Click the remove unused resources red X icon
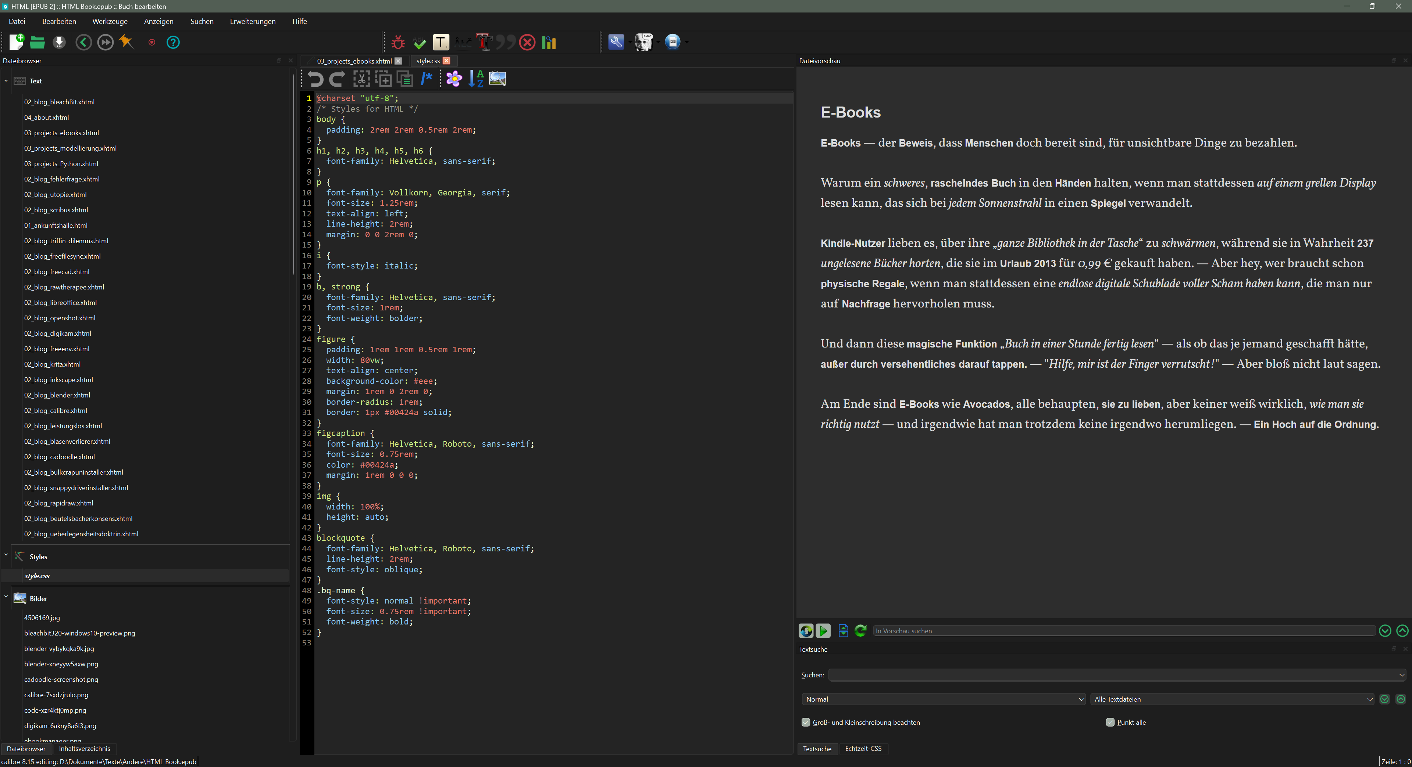 tap(527, 42)
